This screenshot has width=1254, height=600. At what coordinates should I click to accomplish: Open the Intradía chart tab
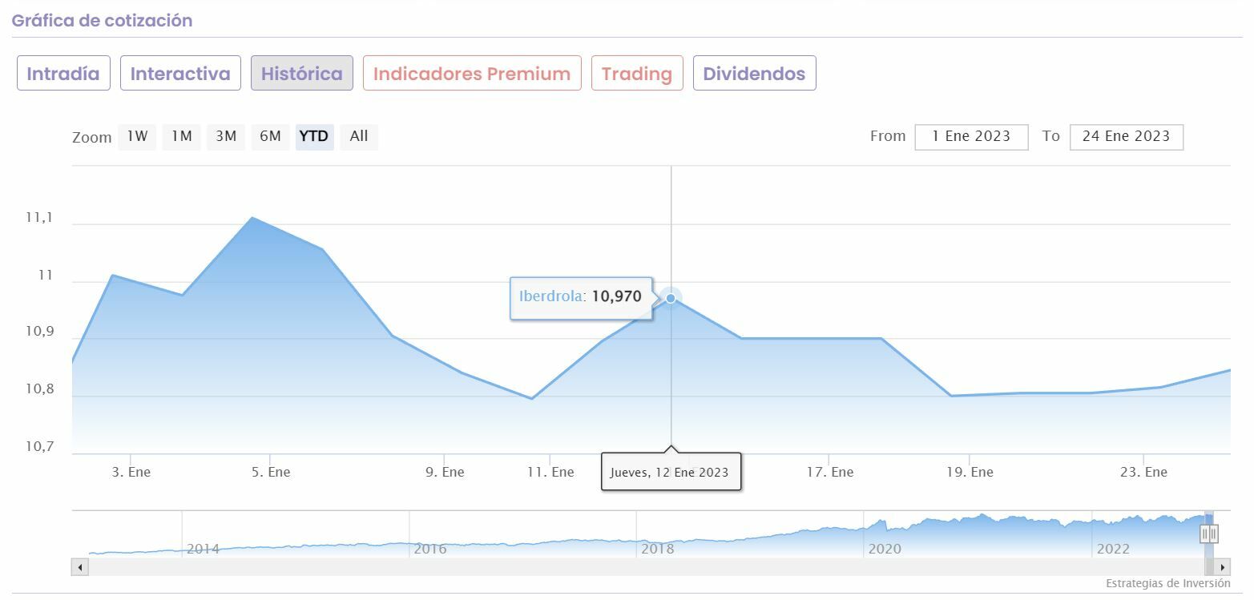pos(63,74)
